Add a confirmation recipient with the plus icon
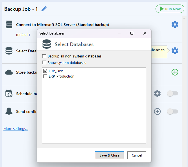Image resolution: width=188 pixels, height=167 pixels. pos(157,112)
